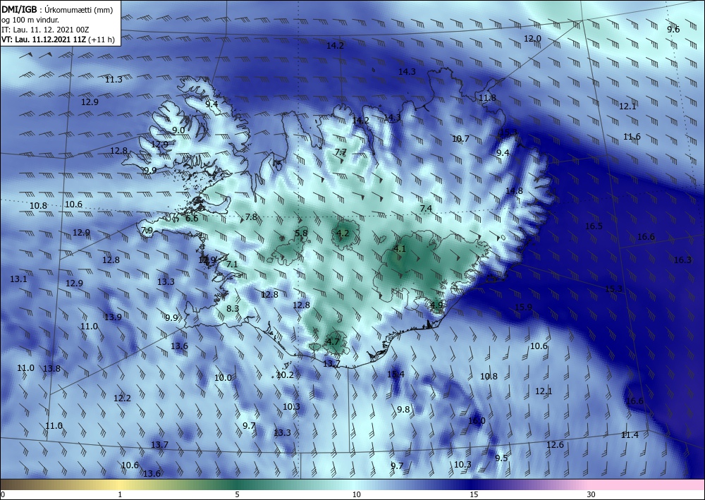Click the 11.3 precipitable water value
Image resolution: width=705 pixels, height=500 pixels.
[114, 80]
